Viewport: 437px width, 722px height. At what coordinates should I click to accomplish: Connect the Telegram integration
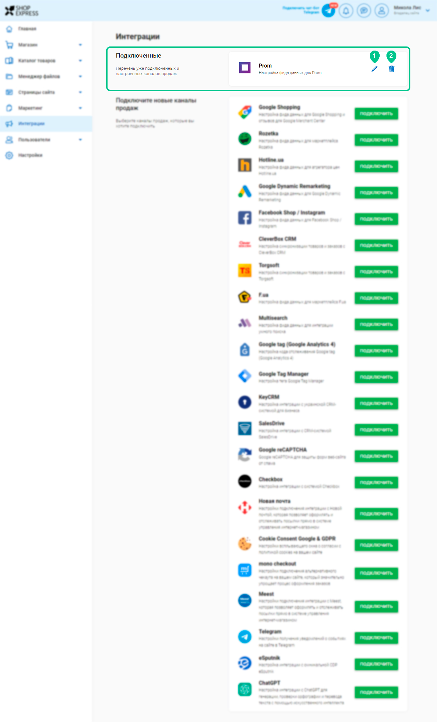coord(376,638)
